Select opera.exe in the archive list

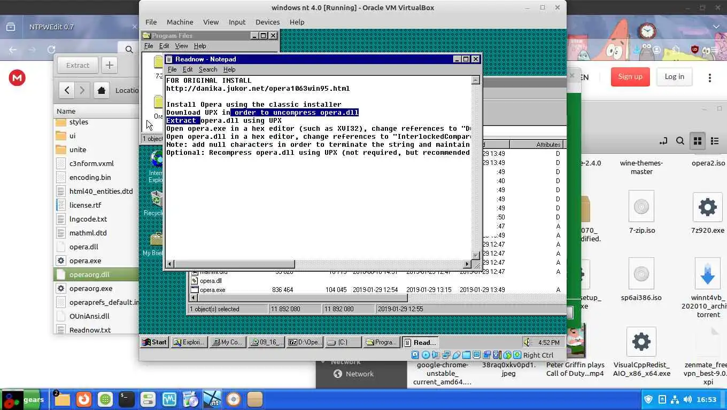[96, 261]
